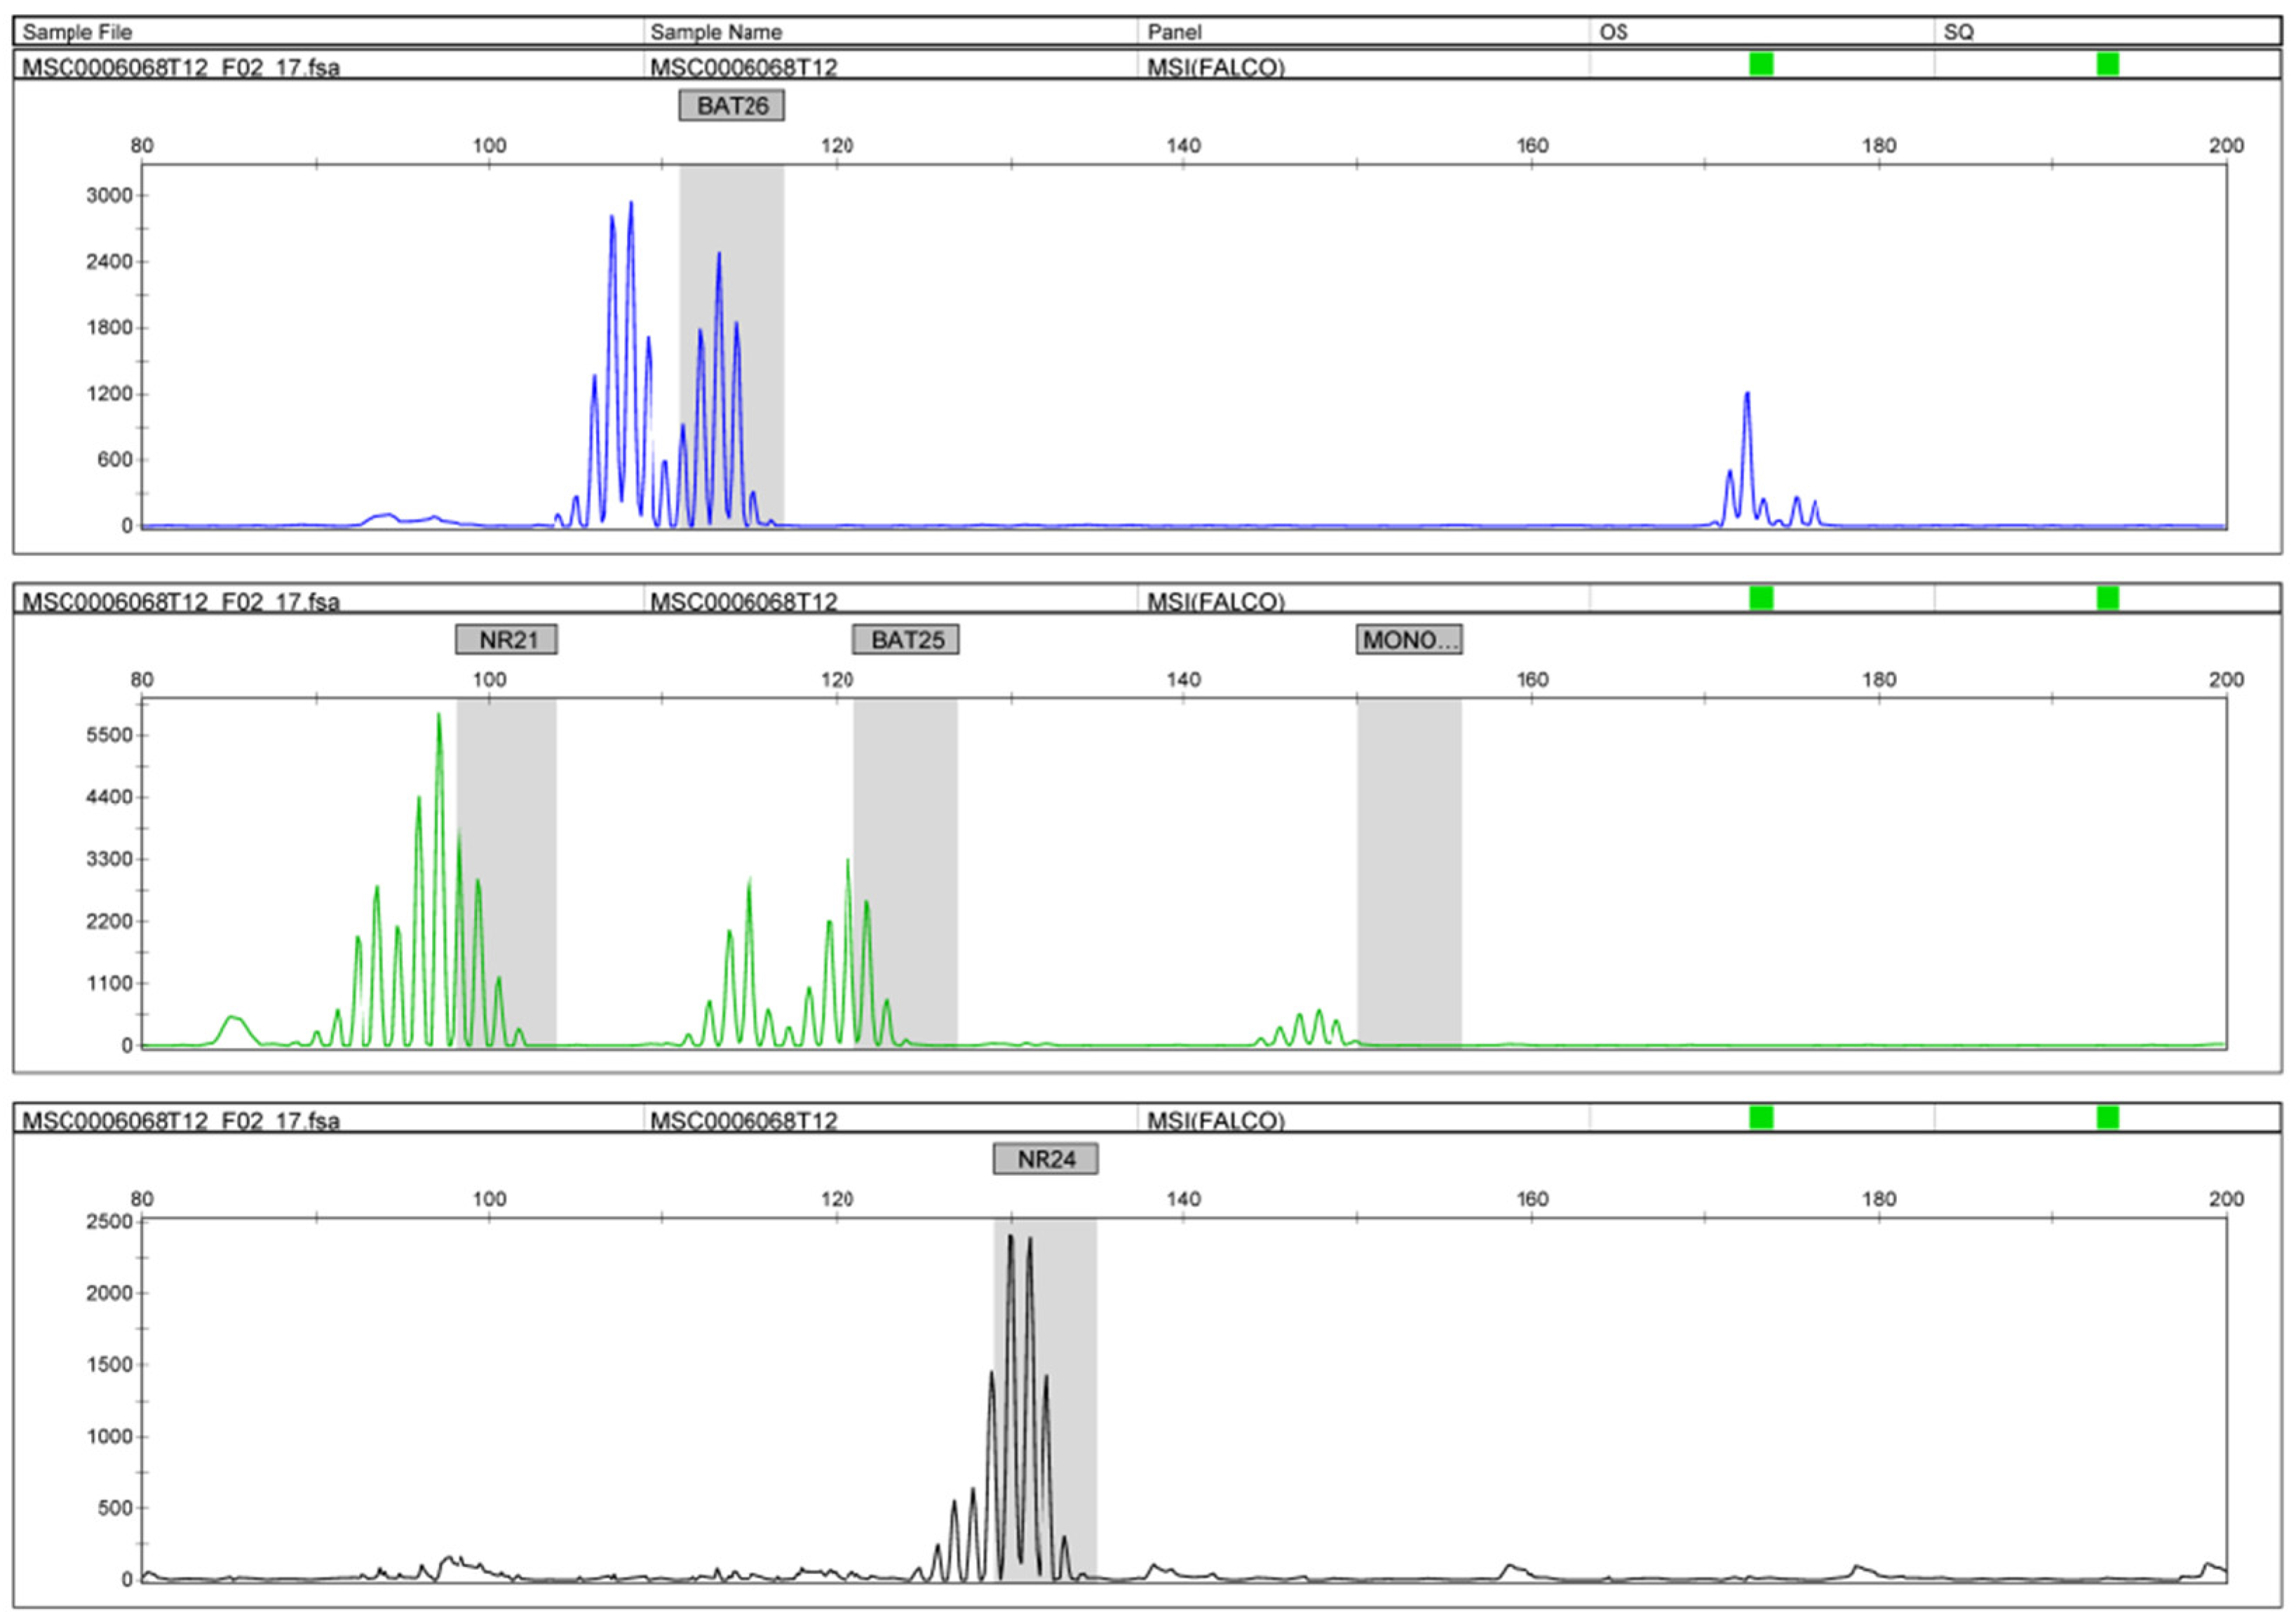Select the truncated MONO marker label
This screenshot has width=2296, height=1619.
click(x=1408, y=639)
